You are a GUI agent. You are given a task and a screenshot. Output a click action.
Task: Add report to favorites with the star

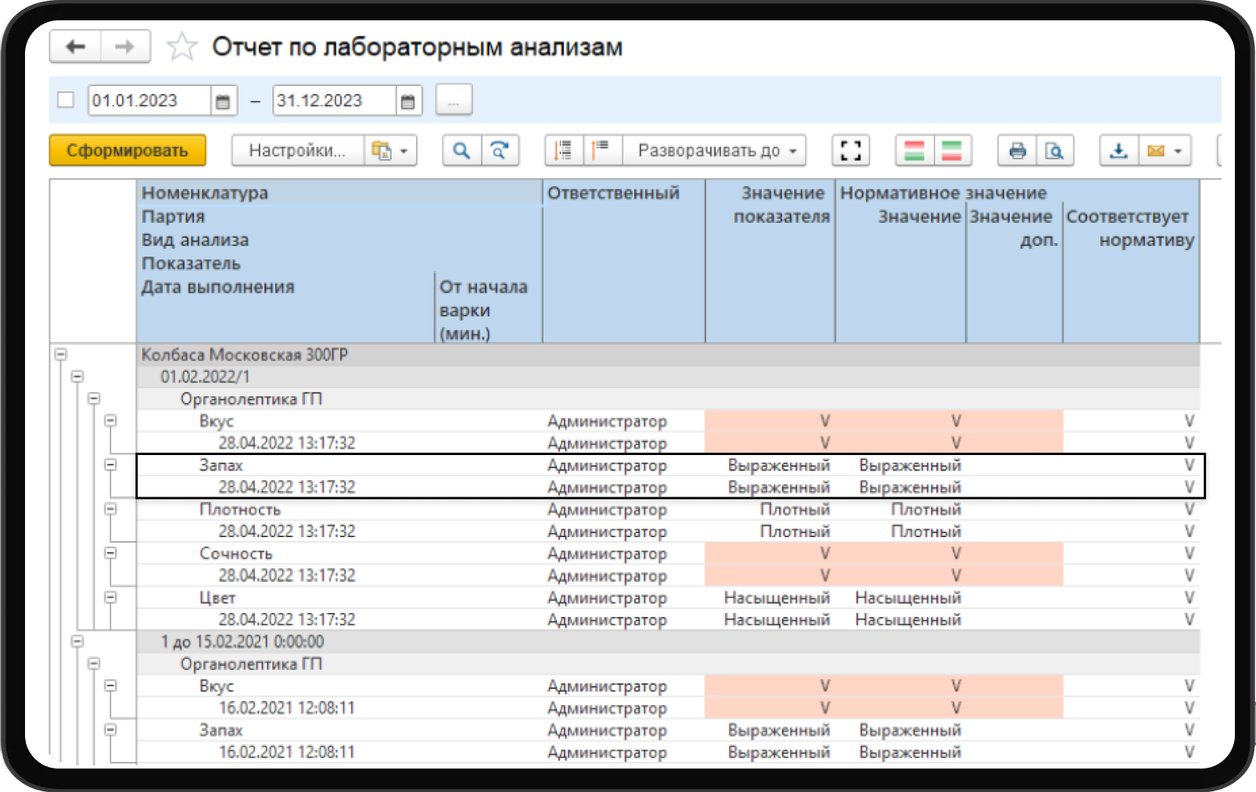181,47
